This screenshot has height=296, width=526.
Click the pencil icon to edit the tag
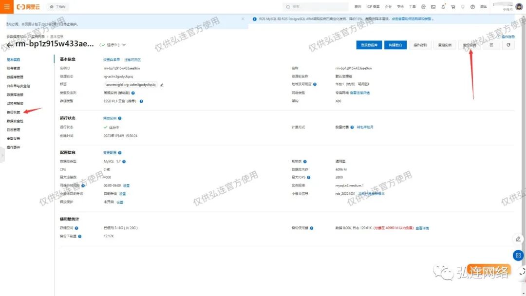[x=162, y=85]
